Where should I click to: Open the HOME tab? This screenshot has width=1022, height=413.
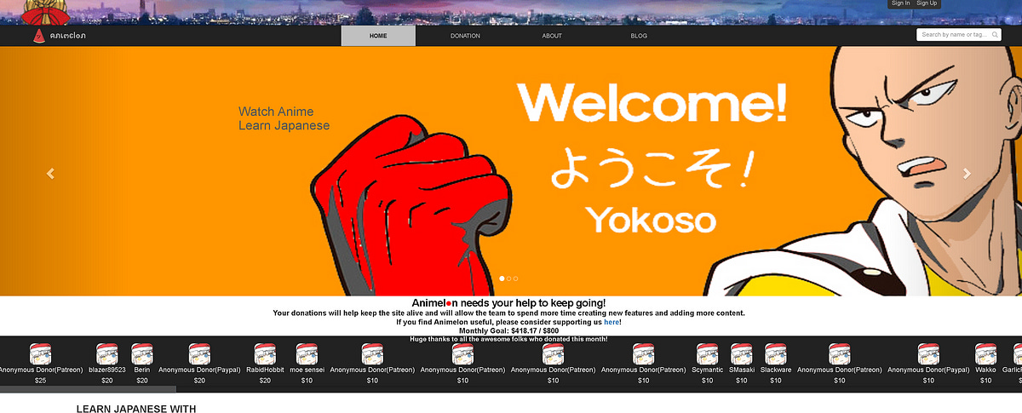tap(378, 36)
